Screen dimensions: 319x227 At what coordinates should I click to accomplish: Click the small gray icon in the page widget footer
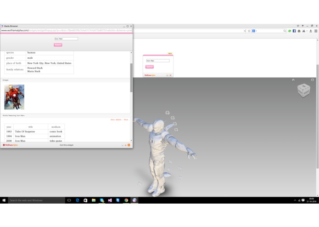click(x=167, y=75)
